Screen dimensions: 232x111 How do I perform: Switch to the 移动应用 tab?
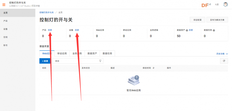tap(62, 53)
